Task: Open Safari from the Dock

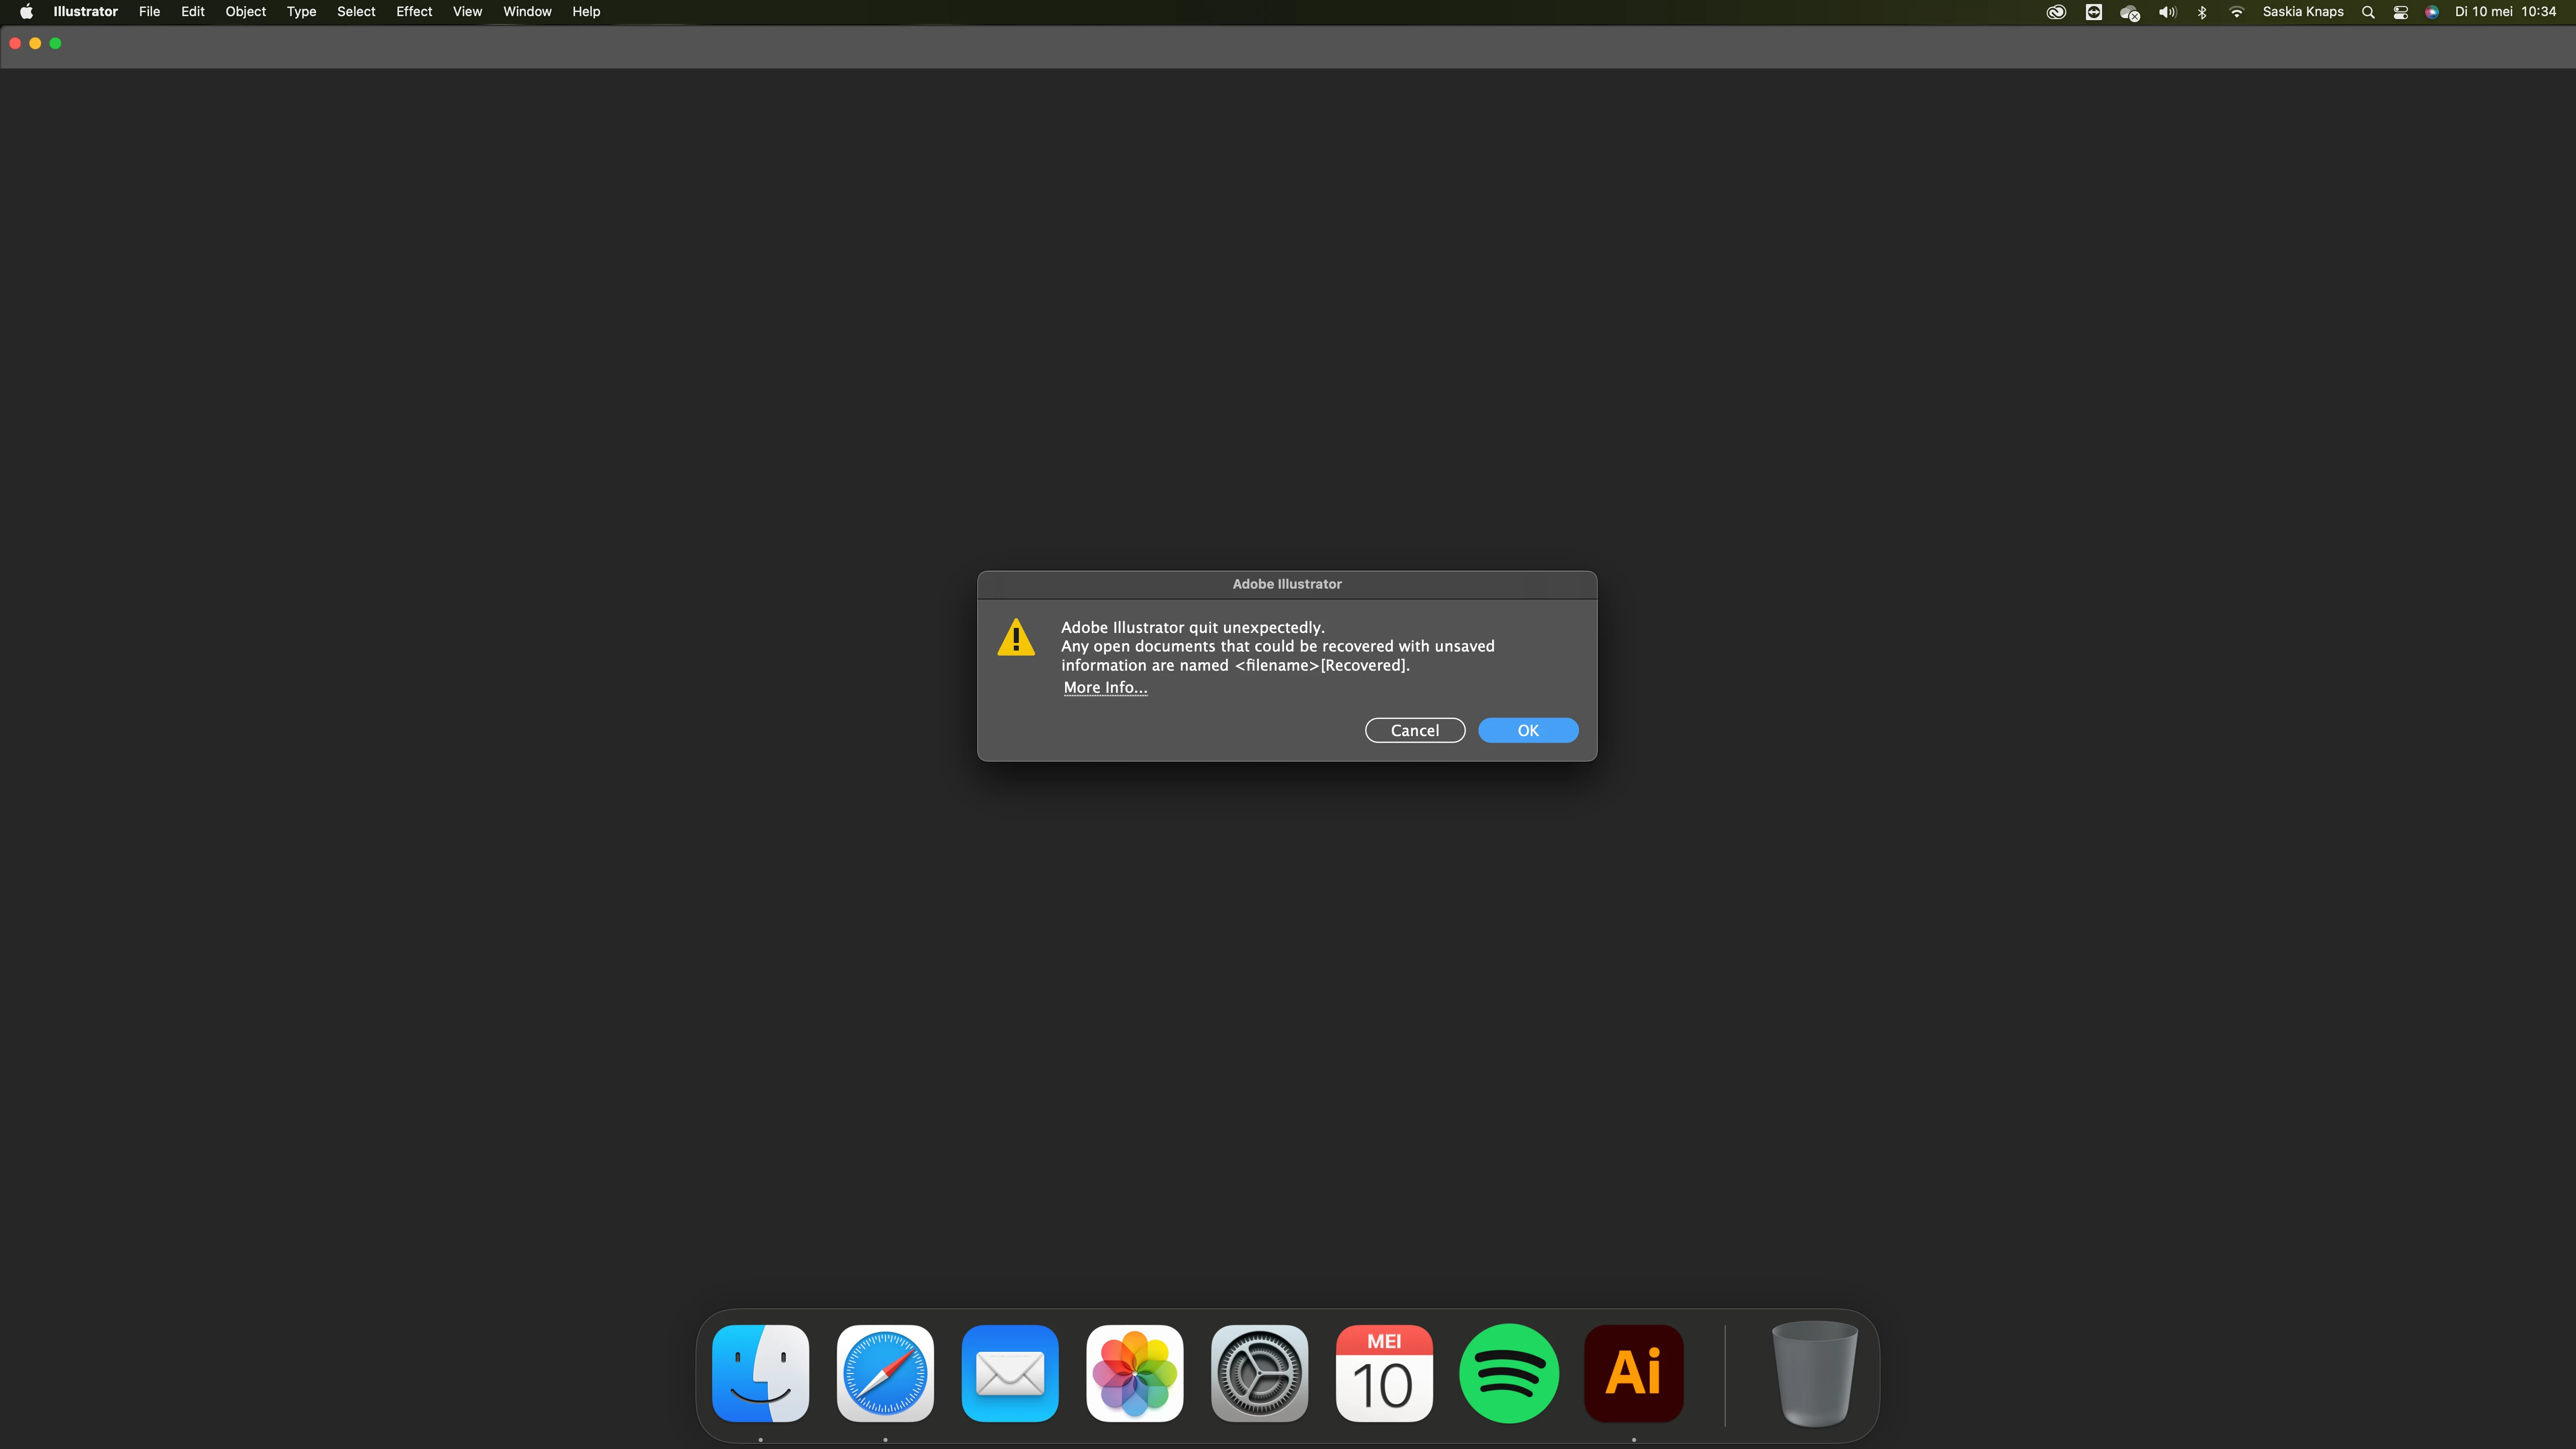Action: coord(885,1372)
